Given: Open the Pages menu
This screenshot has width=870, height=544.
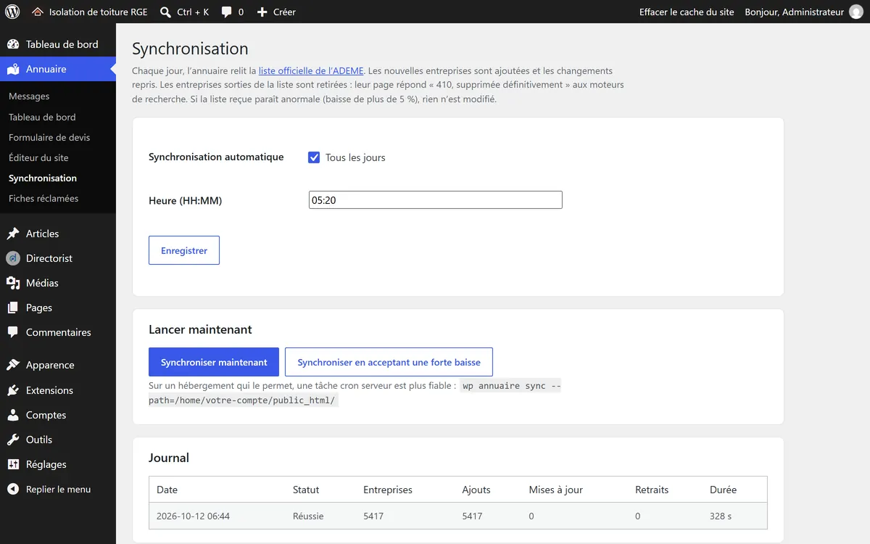Looking at the screenshot, I should point(39,308).
